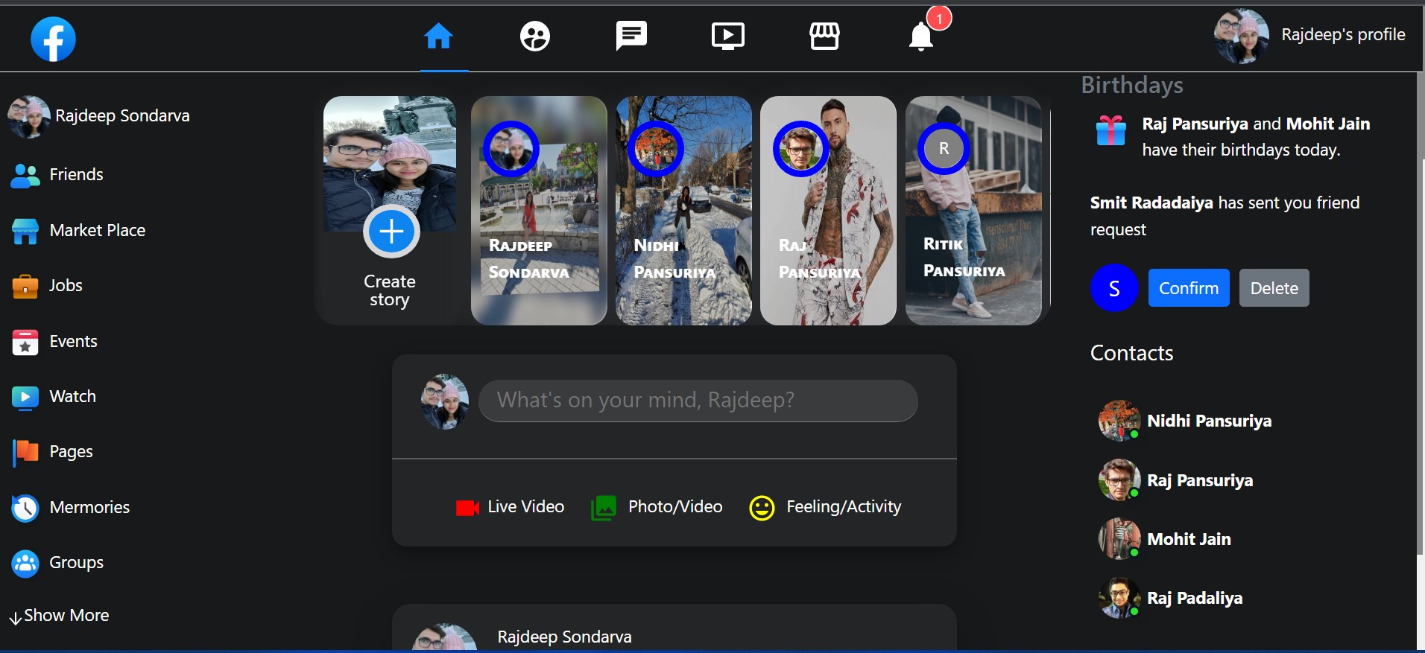
Task: Click the Pages flag icon
Action: pos(25,452)
